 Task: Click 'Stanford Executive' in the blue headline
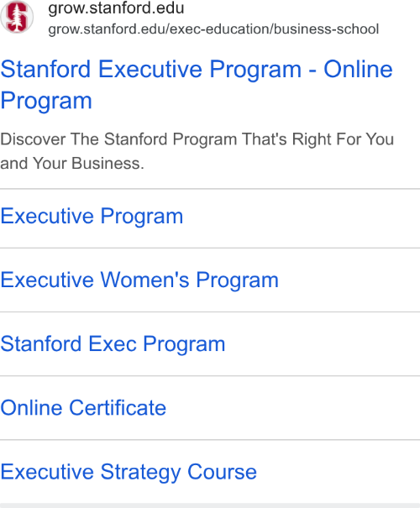pyautogui.click(x=102, y=69)
